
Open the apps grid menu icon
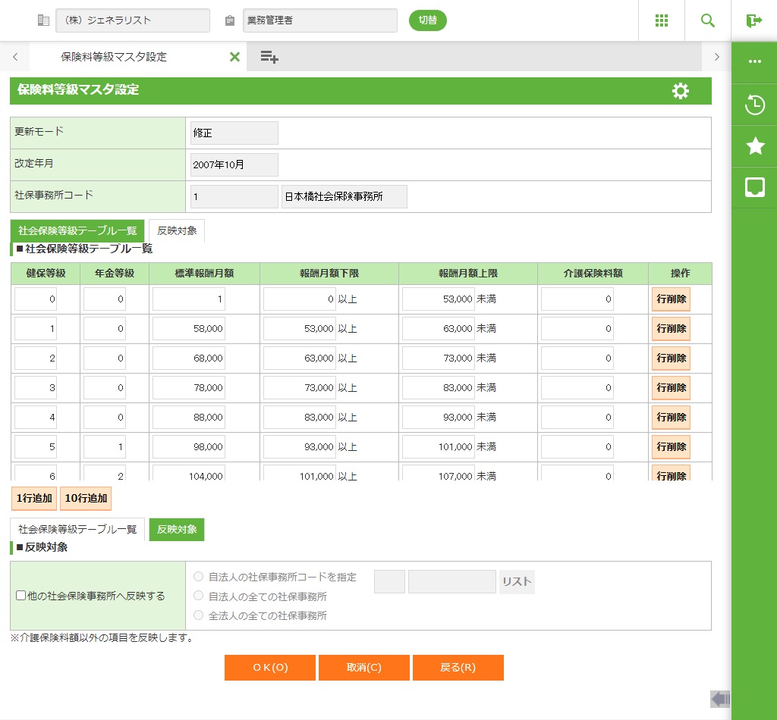pyautogui.click(x=661, y=20)
